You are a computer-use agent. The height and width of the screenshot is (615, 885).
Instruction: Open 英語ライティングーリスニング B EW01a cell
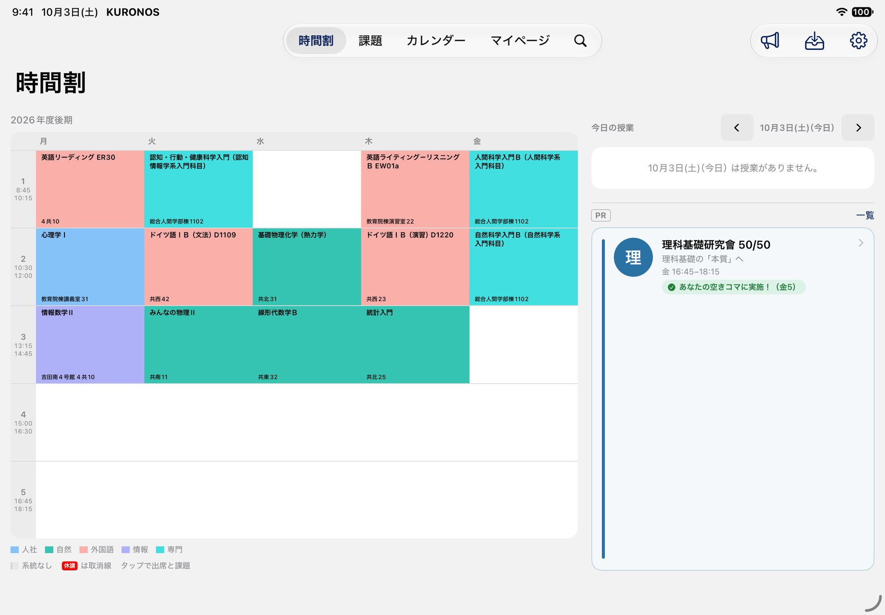pos(415,189)
